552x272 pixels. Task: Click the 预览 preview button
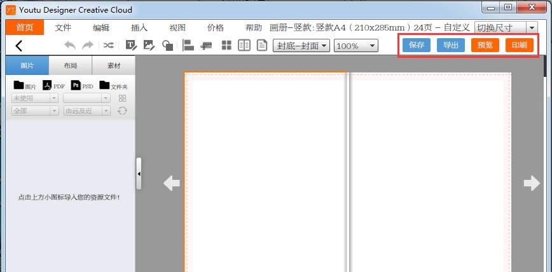(485, 45)
